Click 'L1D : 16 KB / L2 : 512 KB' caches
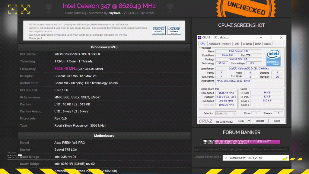 [72, 104]
